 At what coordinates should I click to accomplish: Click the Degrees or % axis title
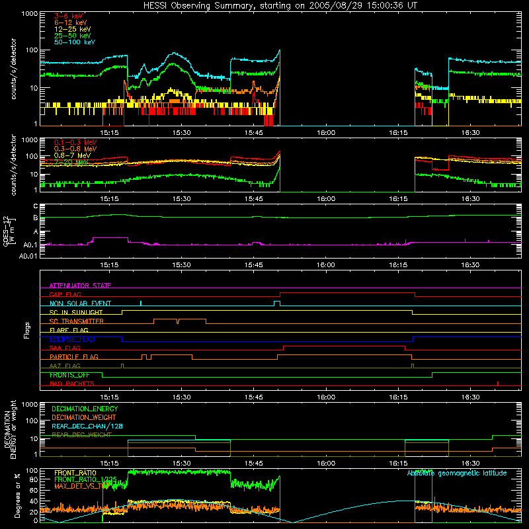[17, 495]
